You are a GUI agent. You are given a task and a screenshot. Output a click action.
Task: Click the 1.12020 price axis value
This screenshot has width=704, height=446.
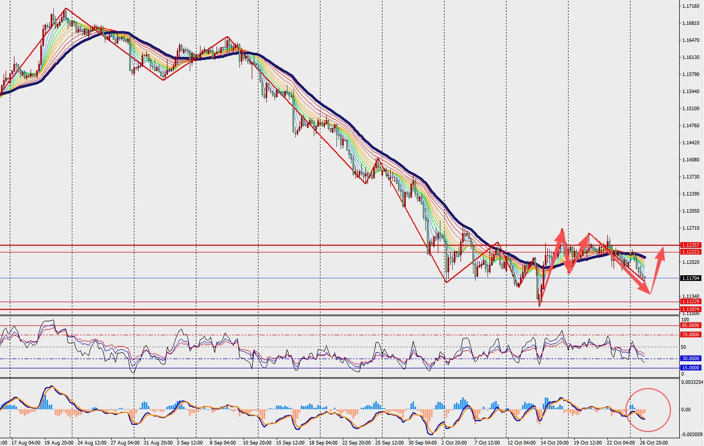tap(691, 262)
